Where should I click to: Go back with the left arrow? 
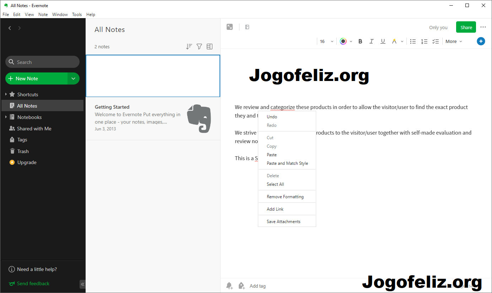tap(10, 28)
